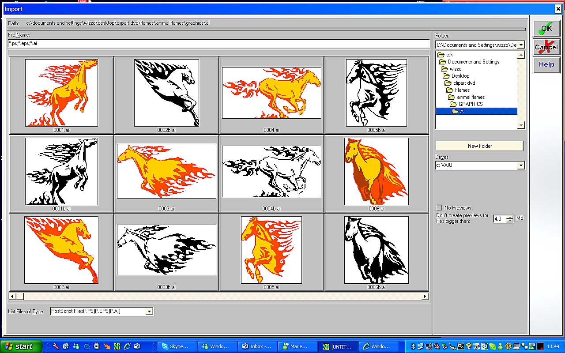Increase preview file size limit stepper
Viewport: 565px width, 353px height.
[x=510, y=217]
